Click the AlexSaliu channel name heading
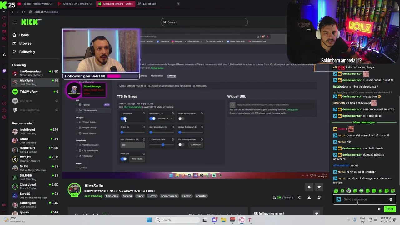 (x=94, y=186)
